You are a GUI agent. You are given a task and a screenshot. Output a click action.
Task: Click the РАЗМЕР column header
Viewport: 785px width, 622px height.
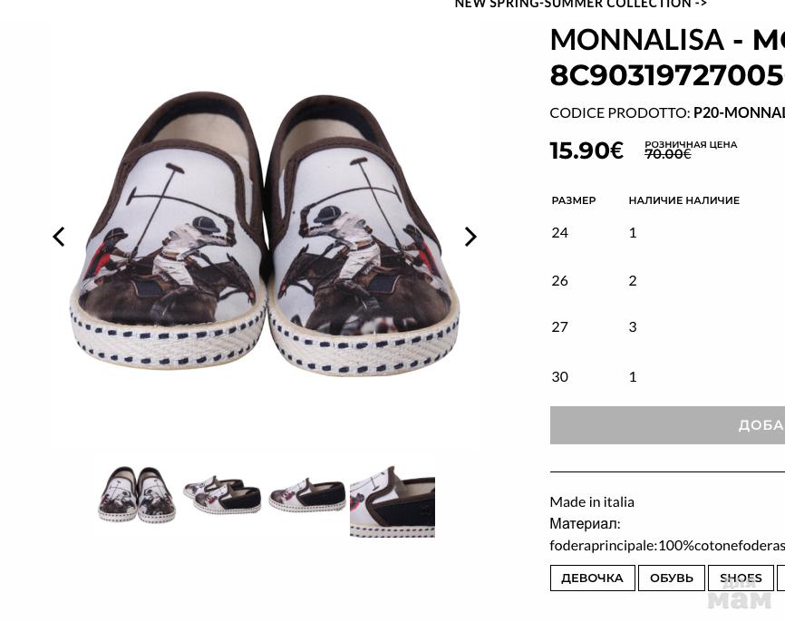click(573, 200)
